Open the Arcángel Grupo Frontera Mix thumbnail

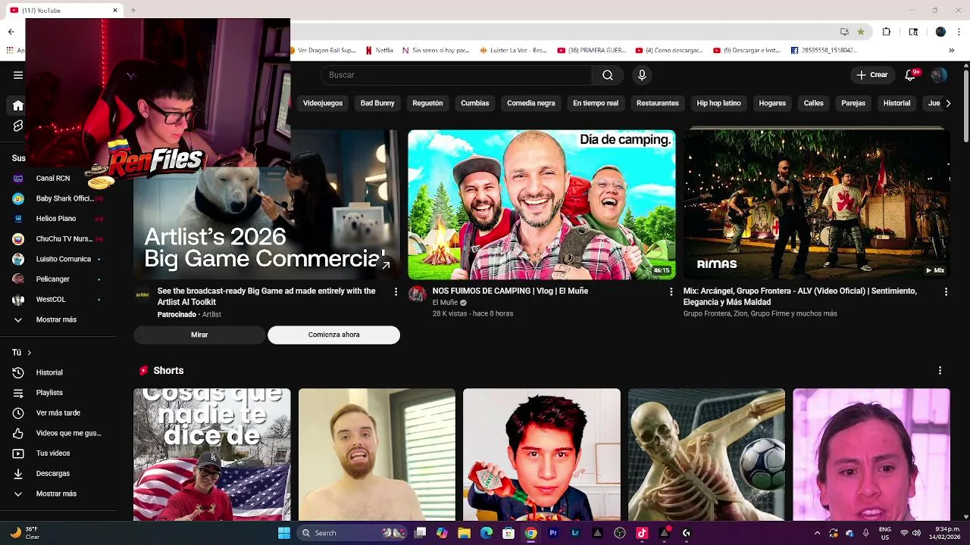[x=817, y=204]
